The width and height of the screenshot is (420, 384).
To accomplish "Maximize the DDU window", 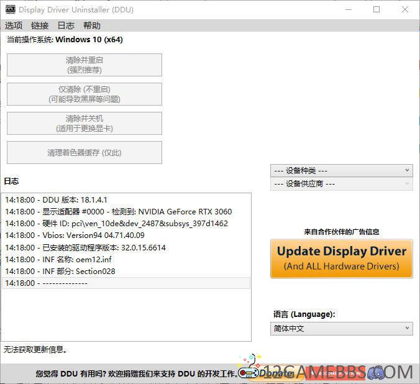I will [x=377, y=9].
